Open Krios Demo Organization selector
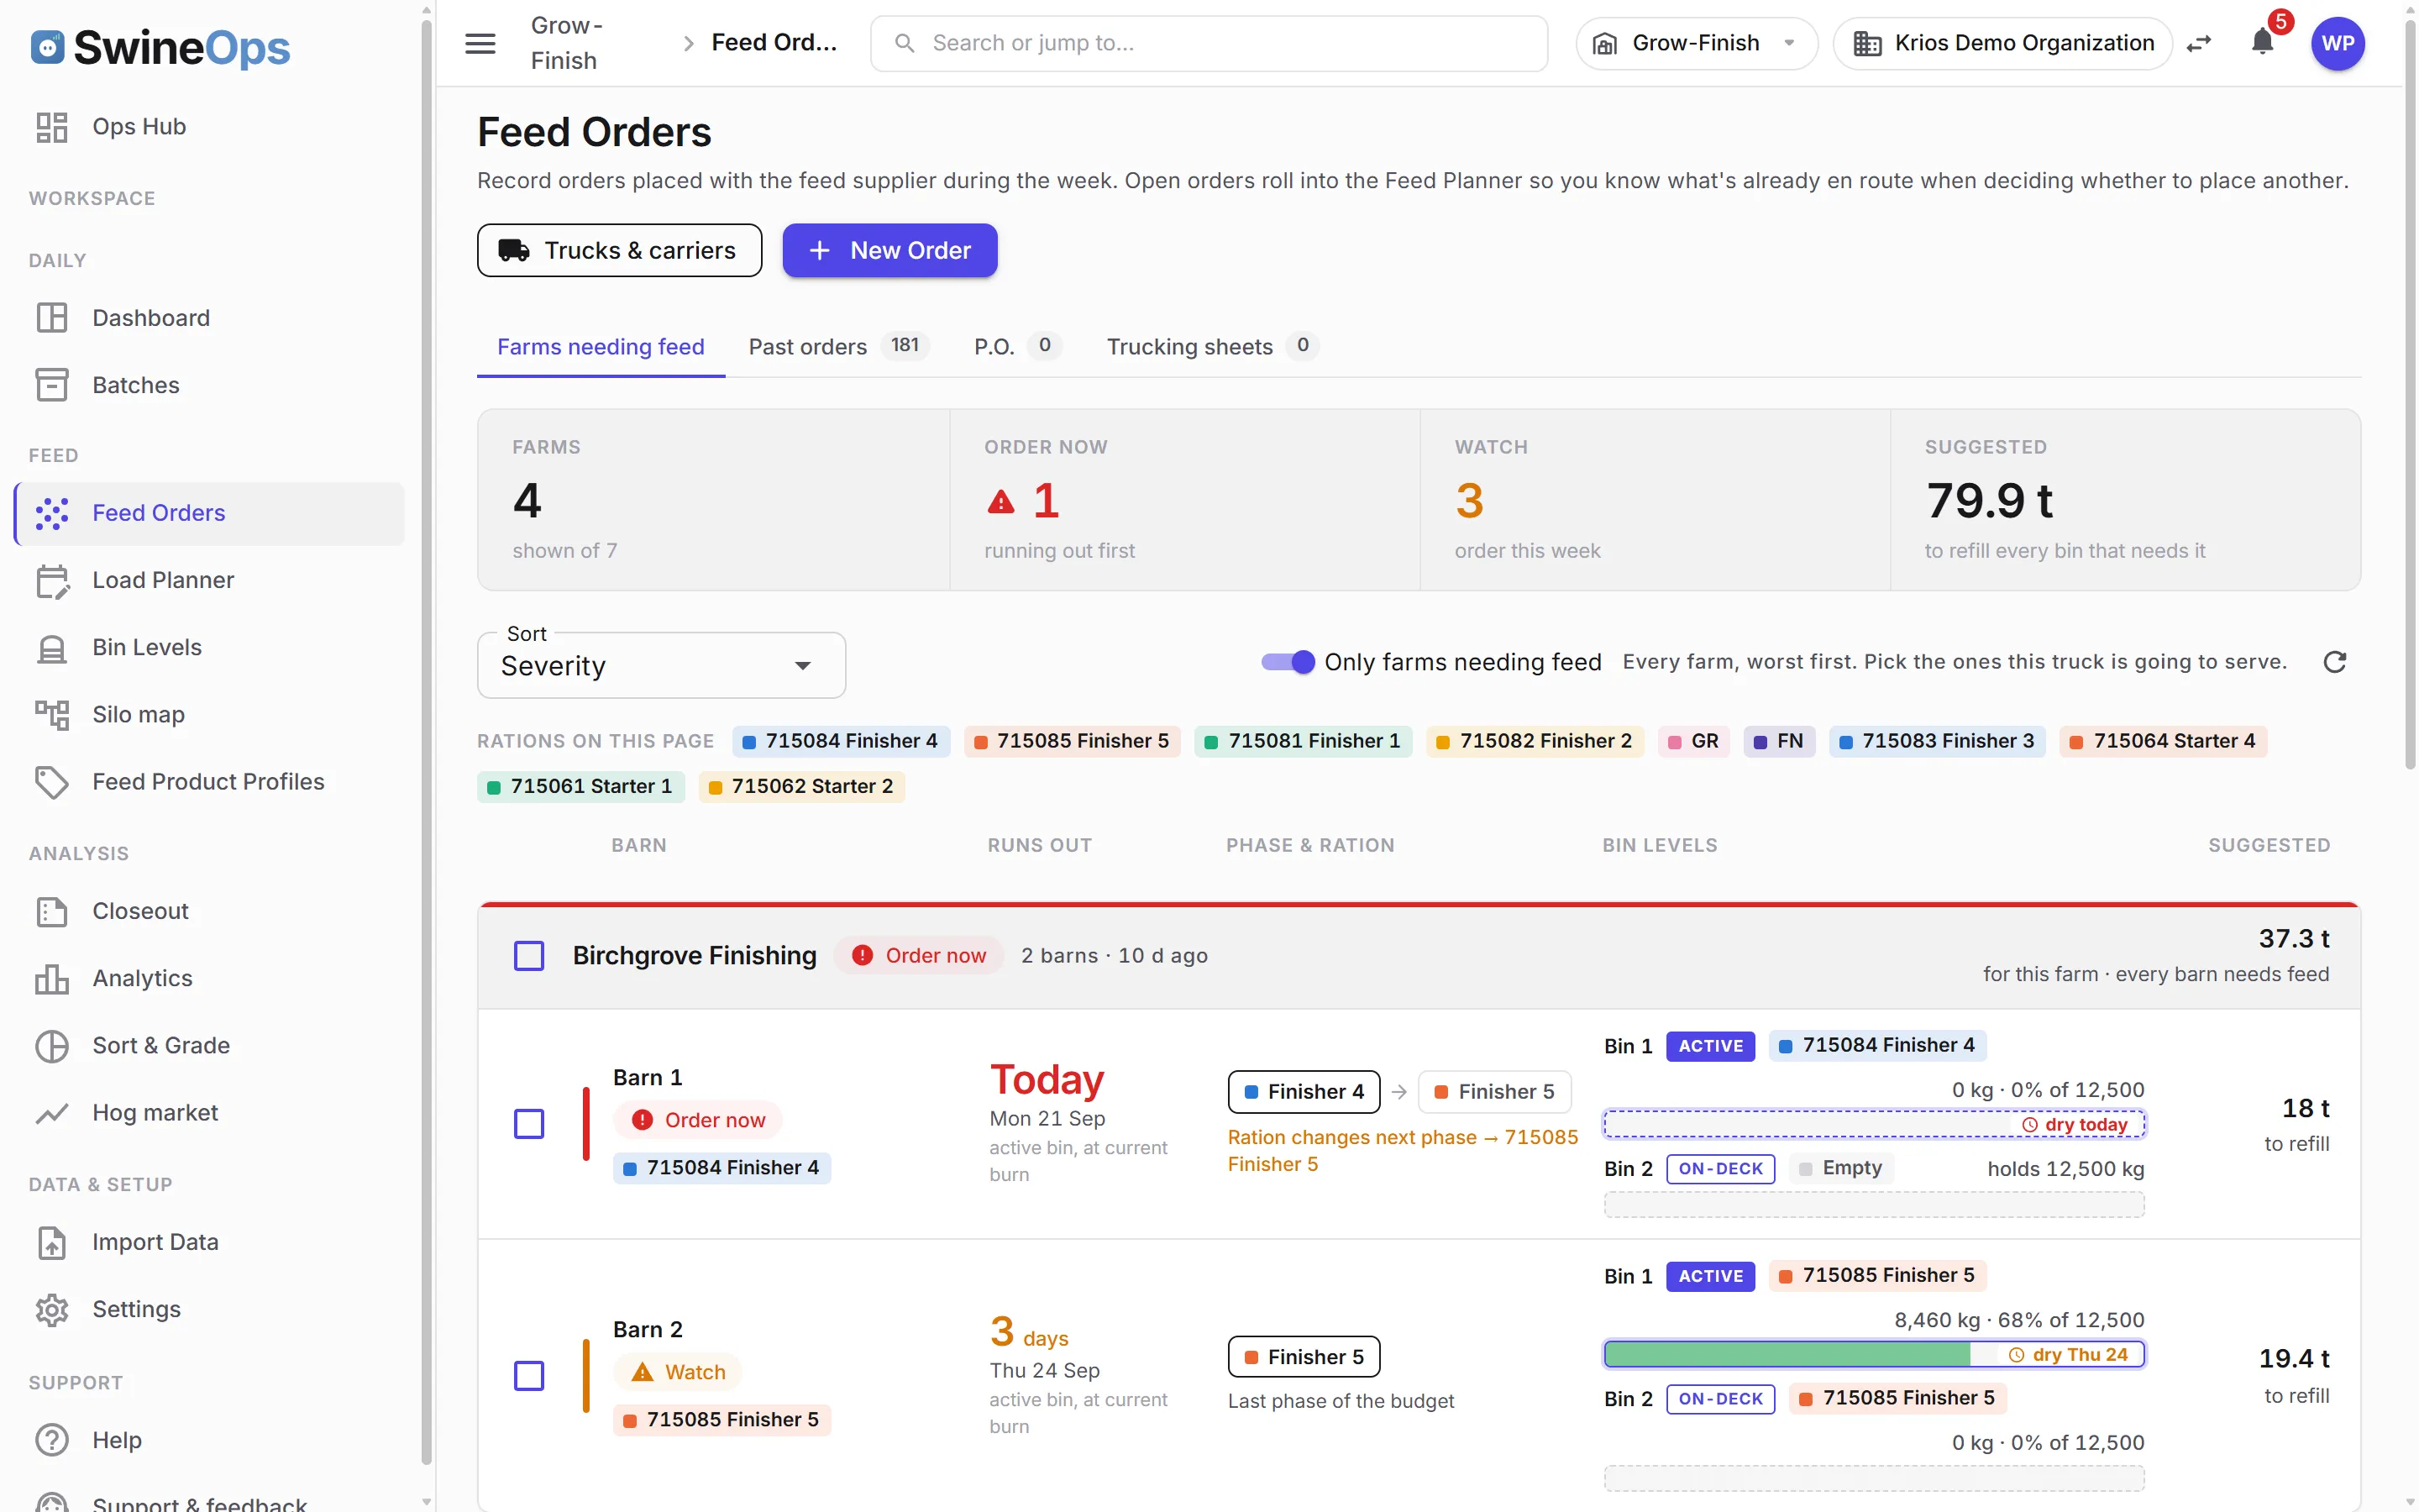Viewport: 2419px width, 1512px height. click(x=2003, y=43)
